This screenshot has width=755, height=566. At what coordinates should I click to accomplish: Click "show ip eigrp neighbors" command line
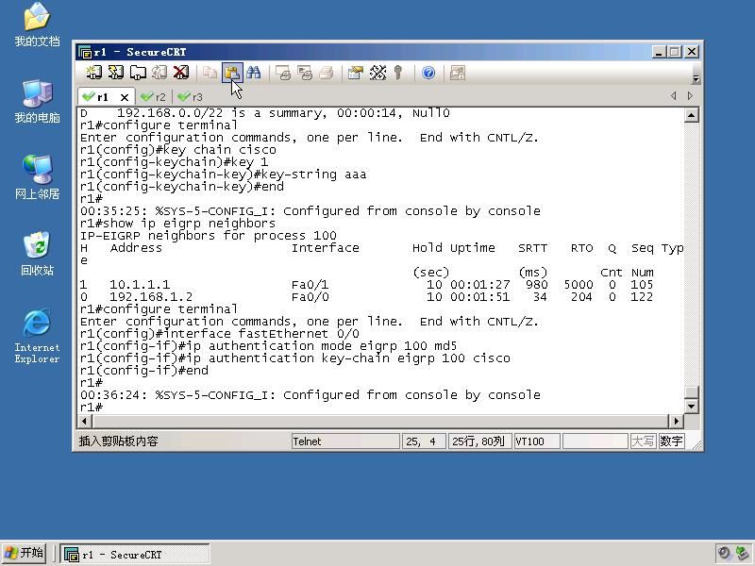177,224
